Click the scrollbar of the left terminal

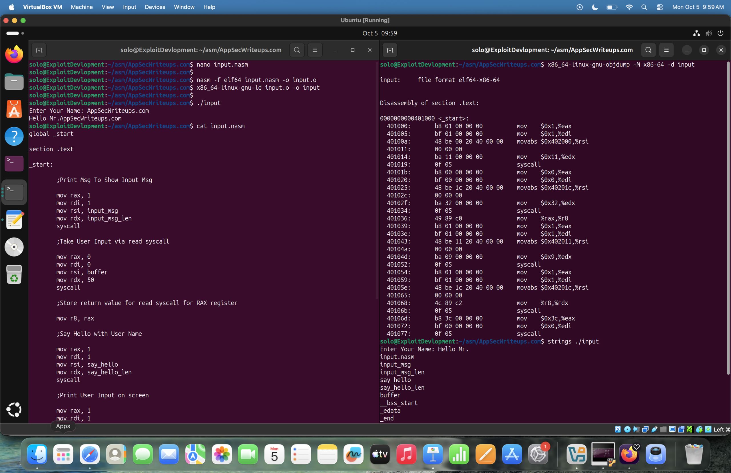pyautogui.click(x=377, y=181)
